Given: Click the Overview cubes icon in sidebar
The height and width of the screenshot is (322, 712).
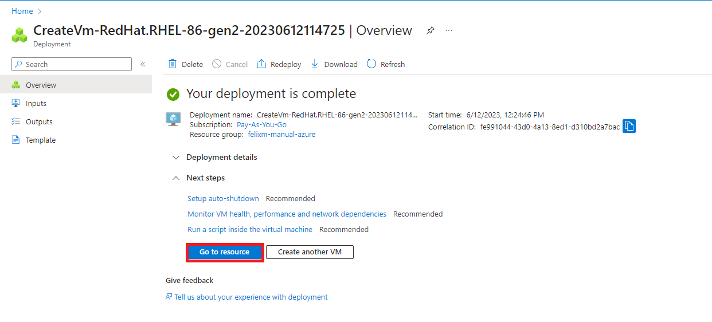Looking at the screenshot, I should pyautogui.click(x=16, y=85).
